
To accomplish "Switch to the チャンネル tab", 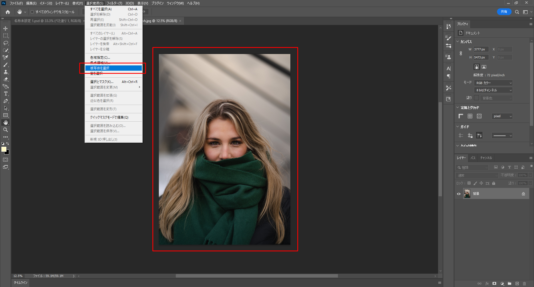I will 486,158.
